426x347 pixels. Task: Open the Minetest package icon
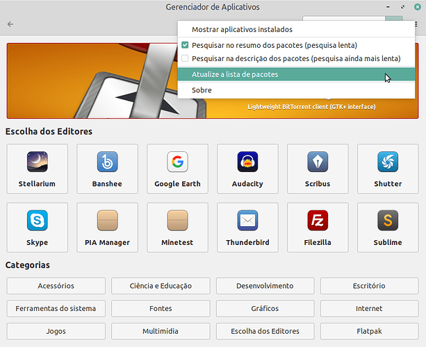click(x=177, y=220)
